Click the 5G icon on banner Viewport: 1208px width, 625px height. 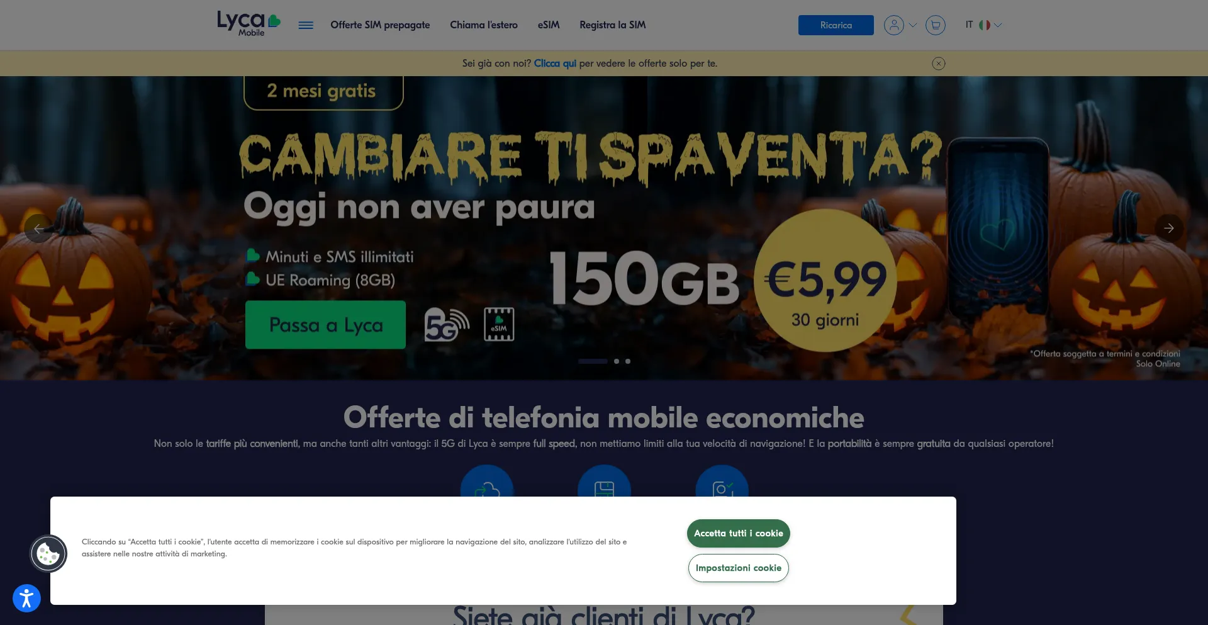coord(447,325)
